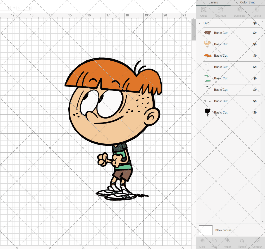265x249 pixels.
Task: Hide the entire Svg group
Action: coord(254,23)
